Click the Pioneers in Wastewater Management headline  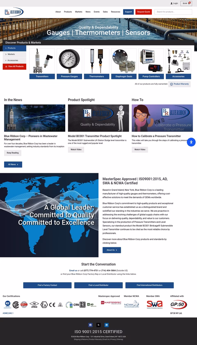31,138
